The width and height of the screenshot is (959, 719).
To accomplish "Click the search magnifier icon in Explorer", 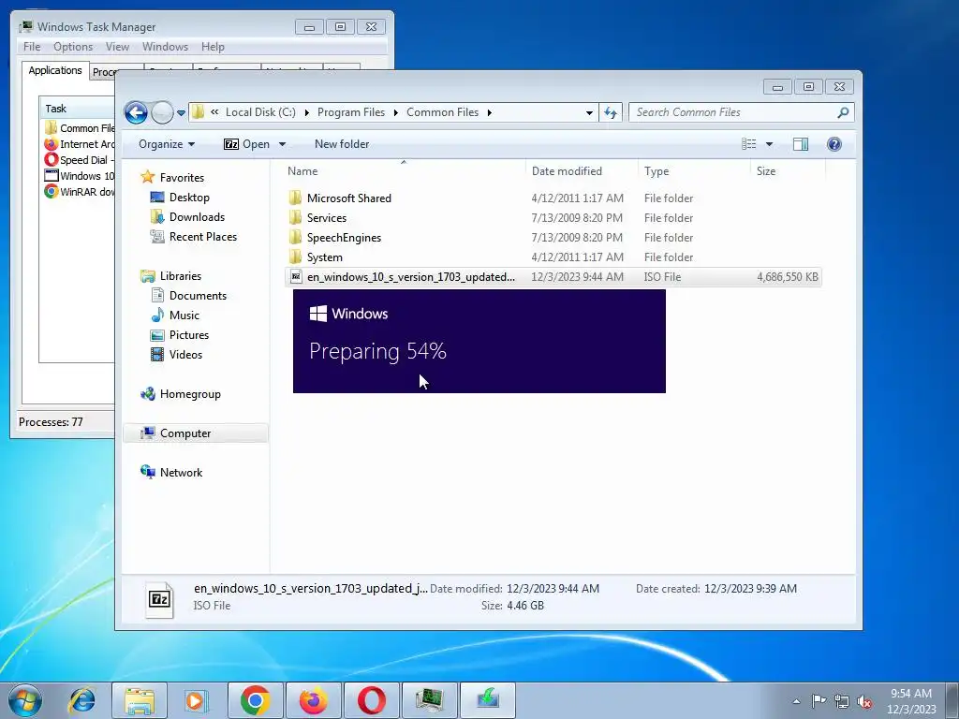I will tap(843, 112).
